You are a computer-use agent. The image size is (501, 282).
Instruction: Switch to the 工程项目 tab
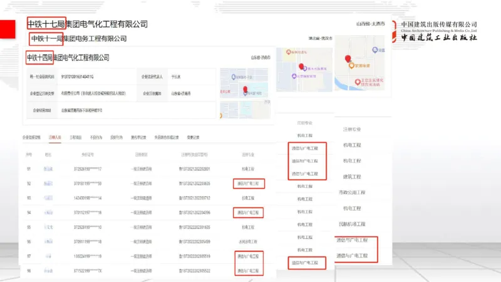pos(76,137)
